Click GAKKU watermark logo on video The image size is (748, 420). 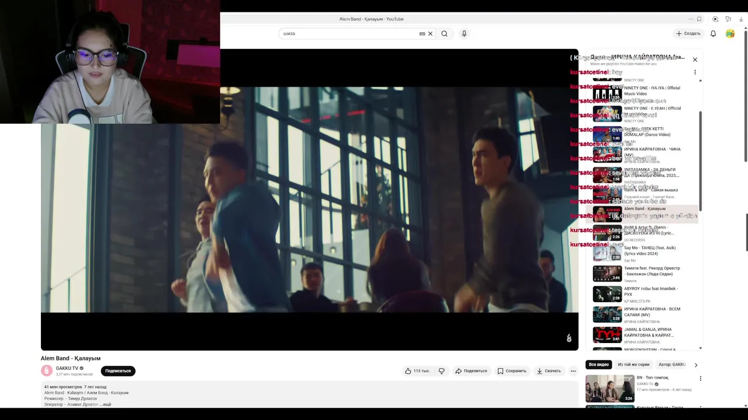[x=569, y=338]
